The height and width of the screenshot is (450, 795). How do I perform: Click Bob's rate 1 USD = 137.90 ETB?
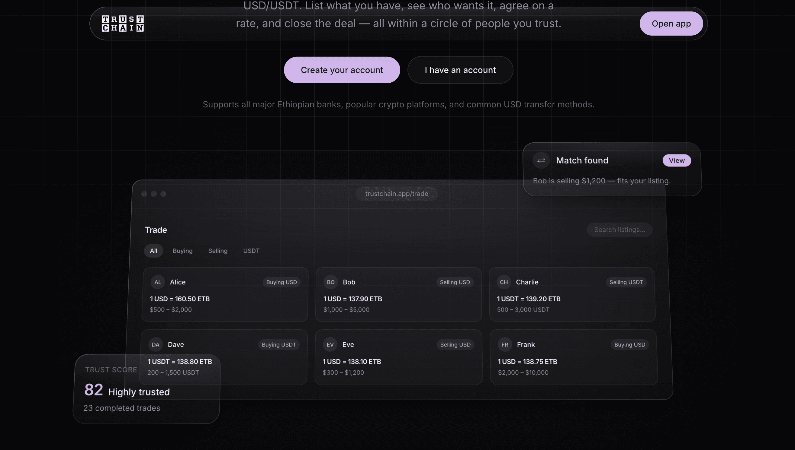click(x=353, y=299)
